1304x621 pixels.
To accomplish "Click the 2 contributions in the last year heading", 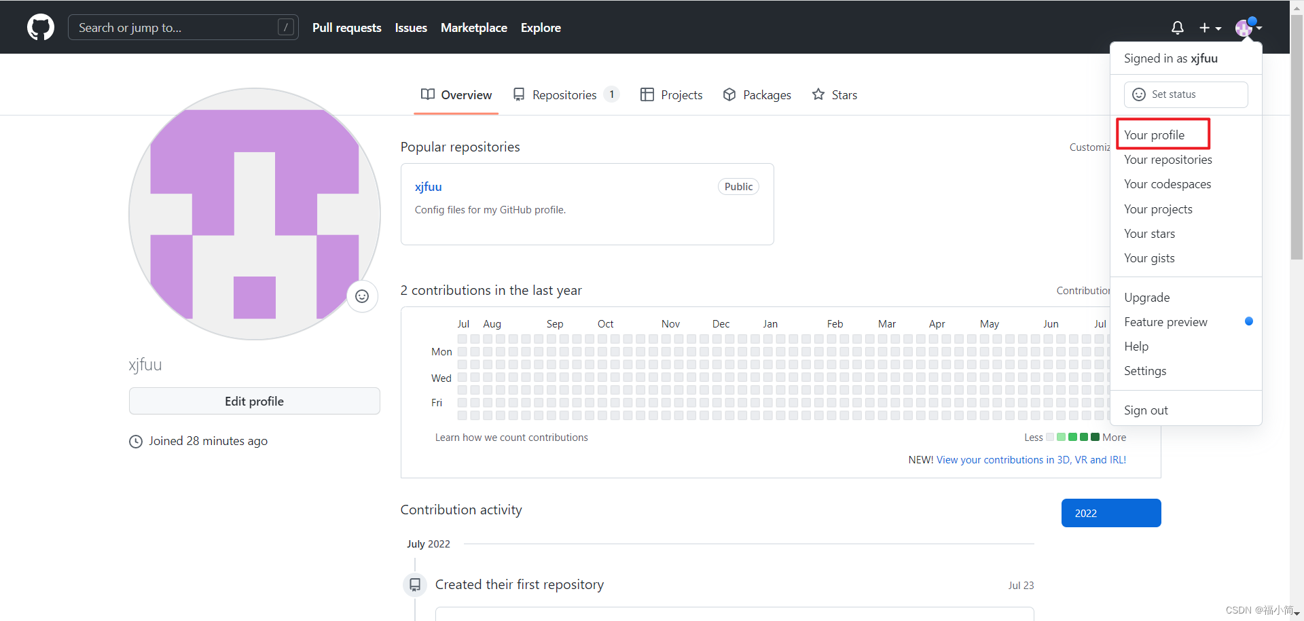I will [491, 290].
